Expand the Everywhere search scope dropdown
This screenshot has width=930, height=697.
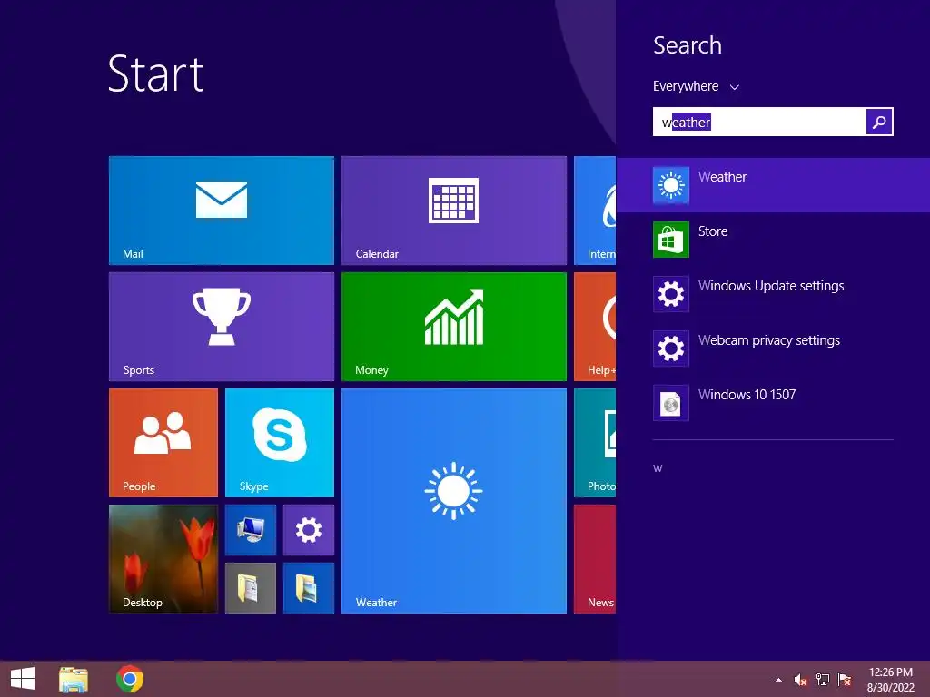tap(696, 86)
